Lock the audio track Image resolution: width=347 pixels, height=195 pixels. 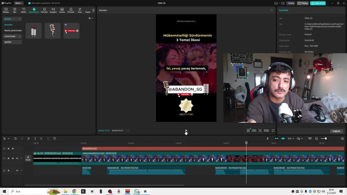click(x=8, y=170)
